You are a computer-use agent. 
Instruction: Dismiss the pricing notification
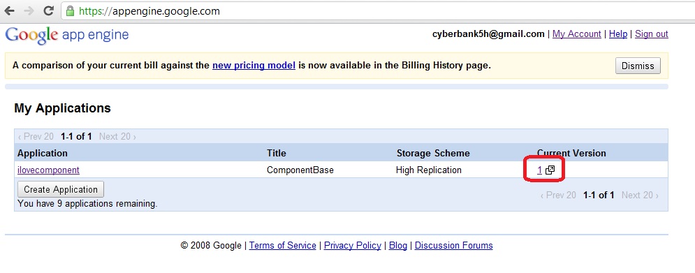638,66
